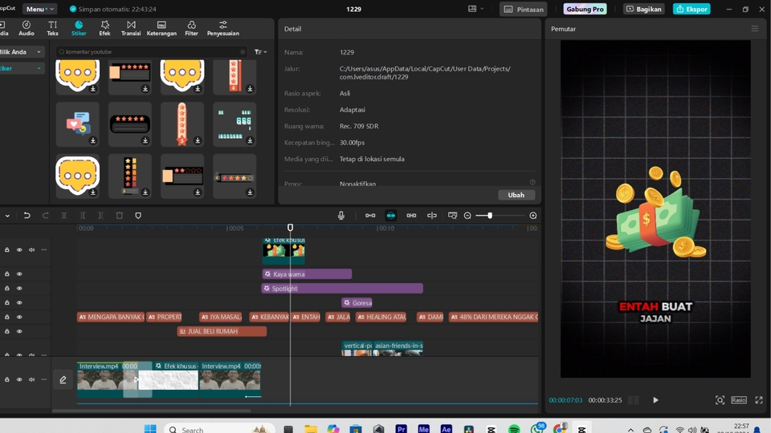Open Spotify from the taskbar
The height and width of the screenshot is (433, 771).
pyautogui.click(x=514, y=429)
